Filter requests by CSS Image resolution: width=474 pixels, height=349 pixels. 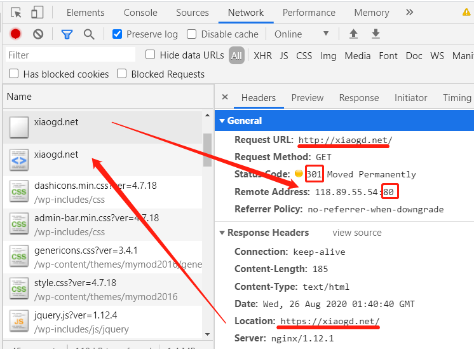tap(304, 56)
